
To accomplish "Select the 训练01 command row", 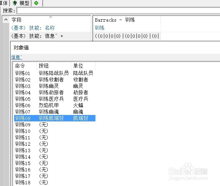I will (23, 73).
